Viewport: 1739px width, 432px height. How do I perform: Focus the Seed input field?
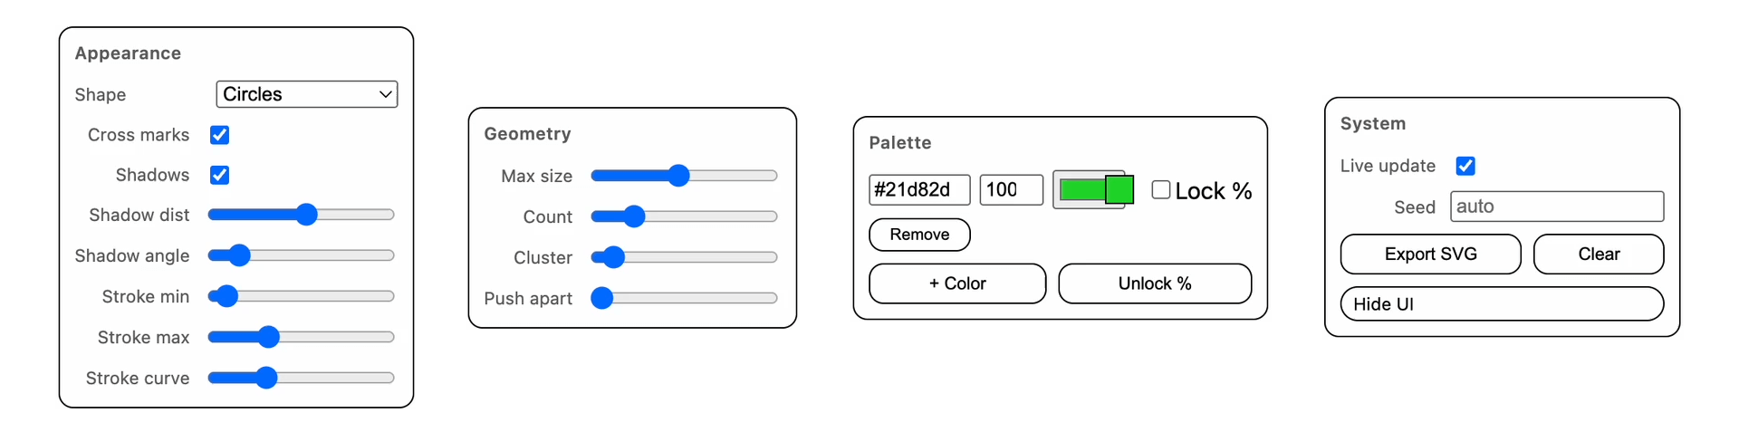tap(1556, 206)
